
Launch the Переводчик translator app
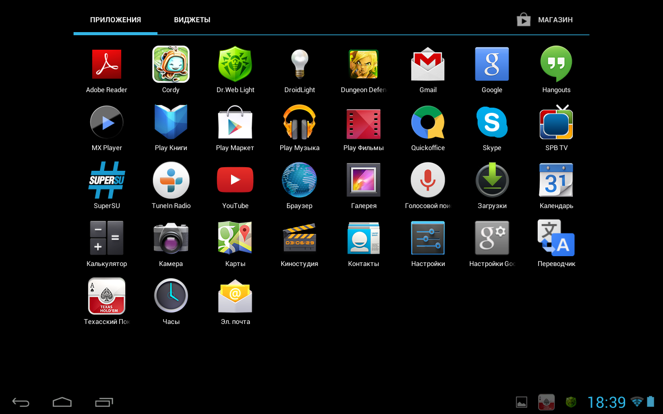[x=556, y=238]
